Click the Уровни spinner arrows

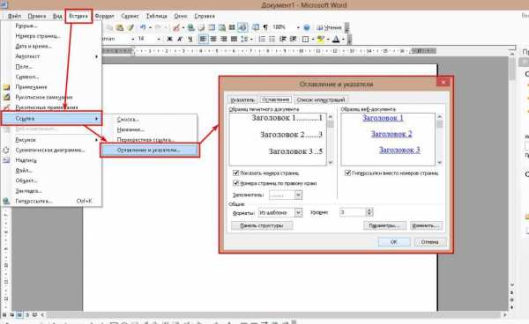point(369,212)
